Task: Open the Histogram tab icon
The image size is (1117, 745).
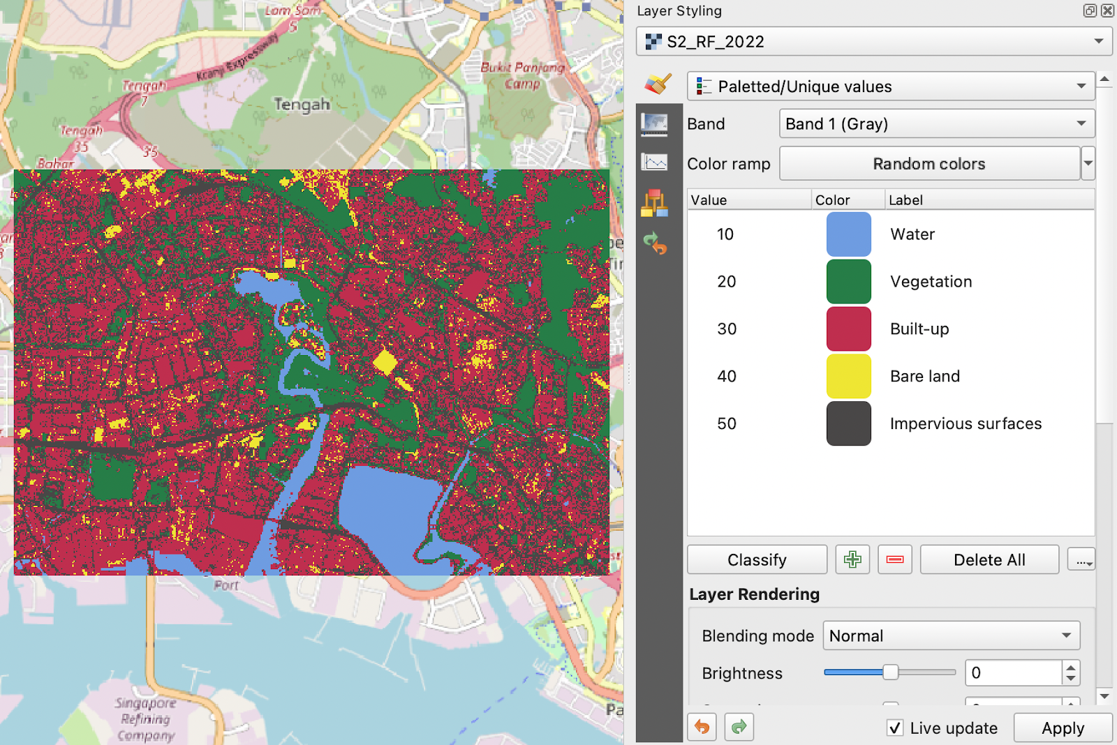Action: click(x=654, y=163)
